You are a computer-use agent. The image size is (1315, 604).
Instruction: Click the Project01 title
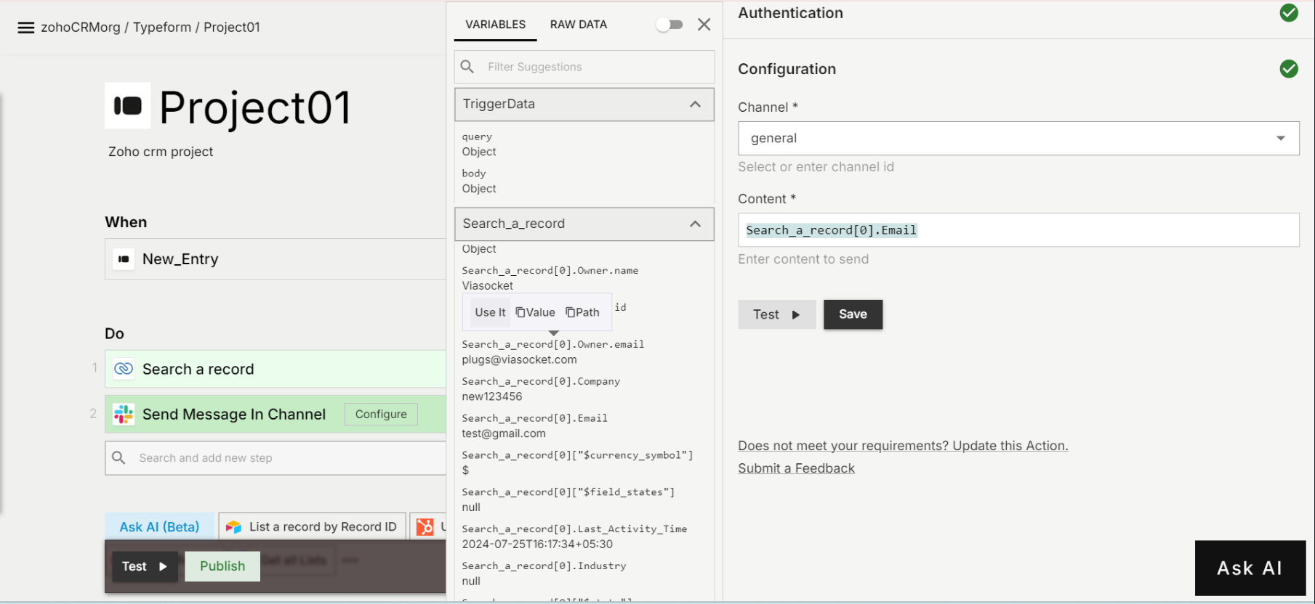(255, 107)
